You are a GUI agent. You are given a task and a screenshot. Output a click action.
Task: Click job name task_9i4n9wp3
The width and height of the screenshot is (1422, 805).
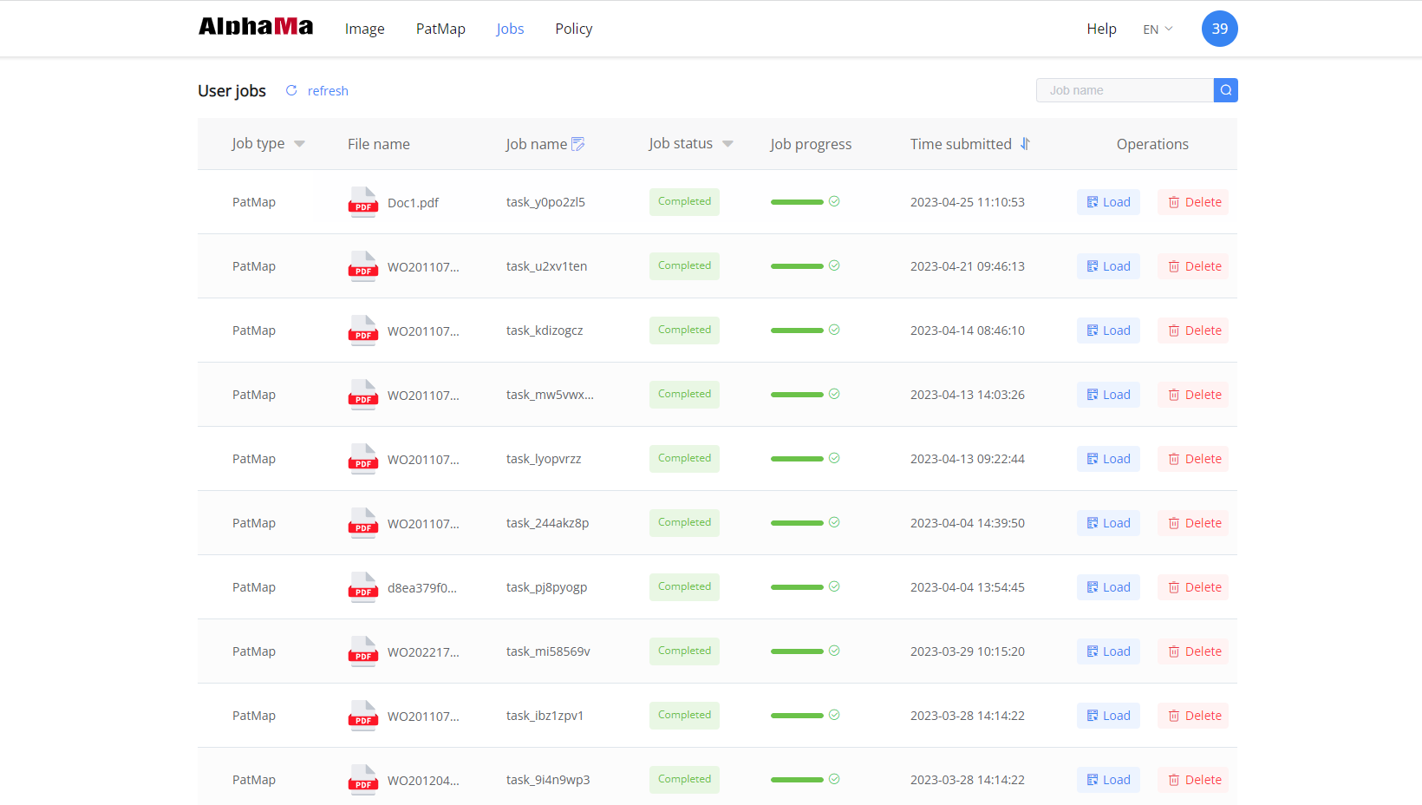(548, 780)
